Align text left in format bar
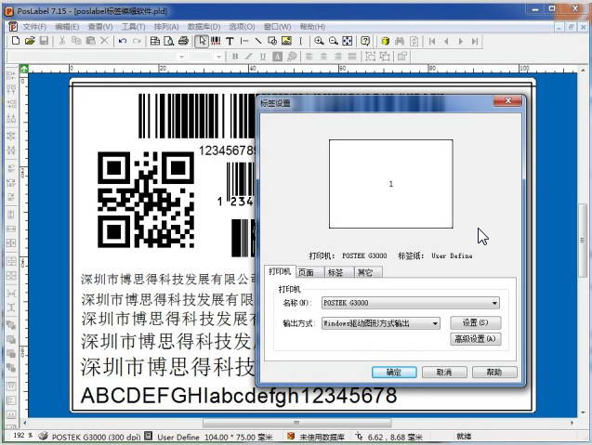 point(309,57)
